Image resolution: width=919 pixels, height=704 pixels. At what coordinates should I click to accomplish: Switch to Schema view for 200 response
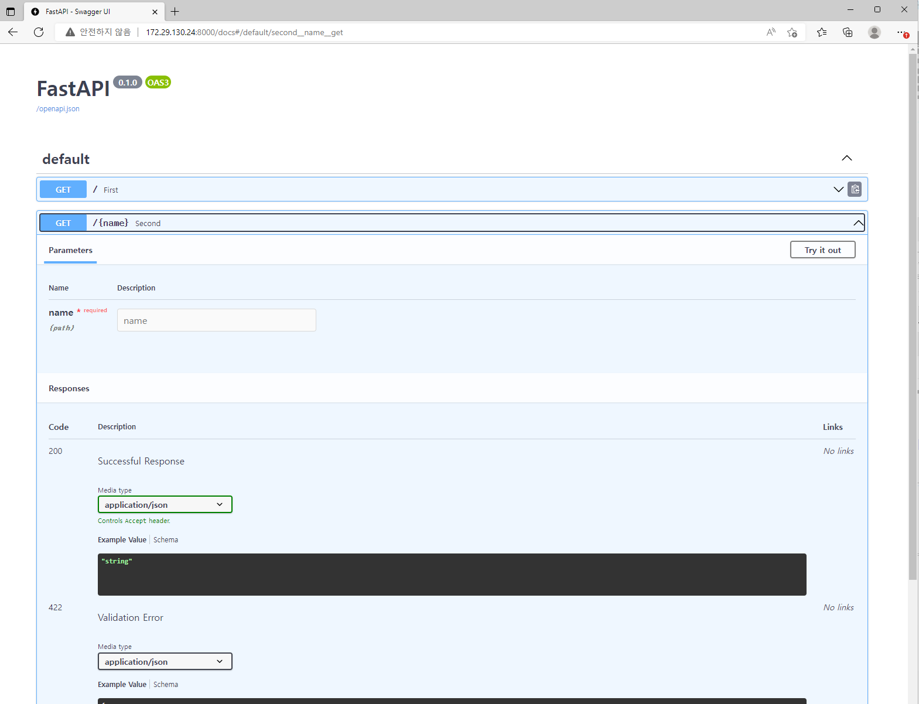pyautogui.click(x=166, y=540)
